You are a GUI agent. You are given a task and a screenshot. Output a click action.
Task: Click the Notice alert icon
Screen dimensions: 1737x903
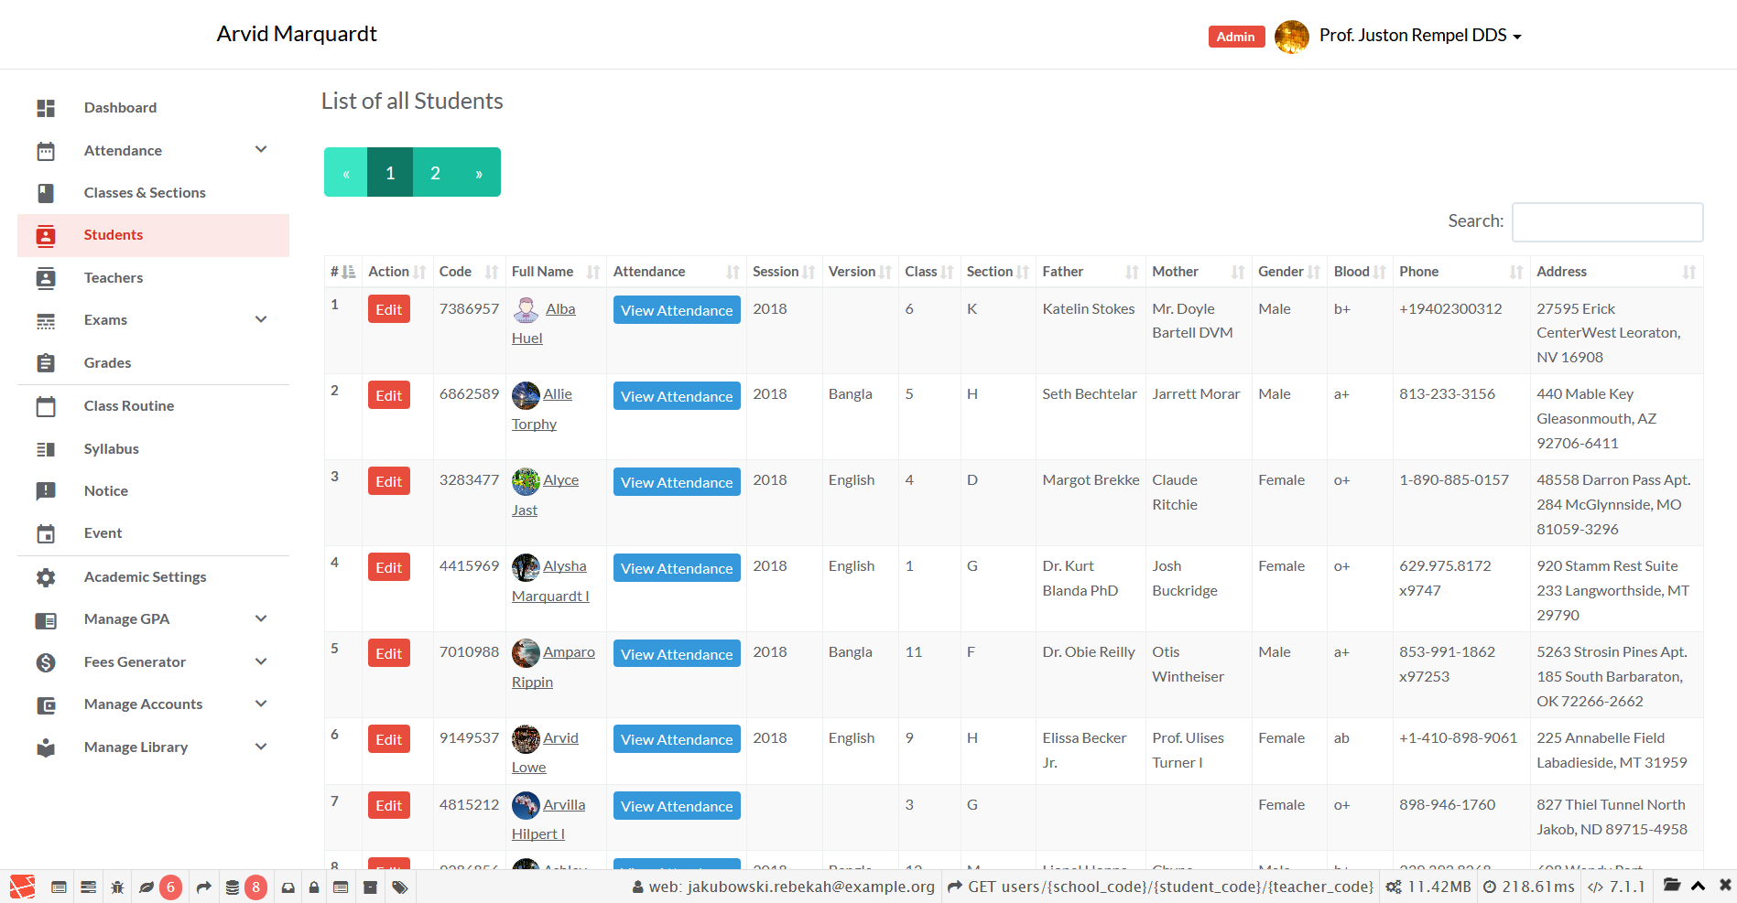(x=46, y=491)
